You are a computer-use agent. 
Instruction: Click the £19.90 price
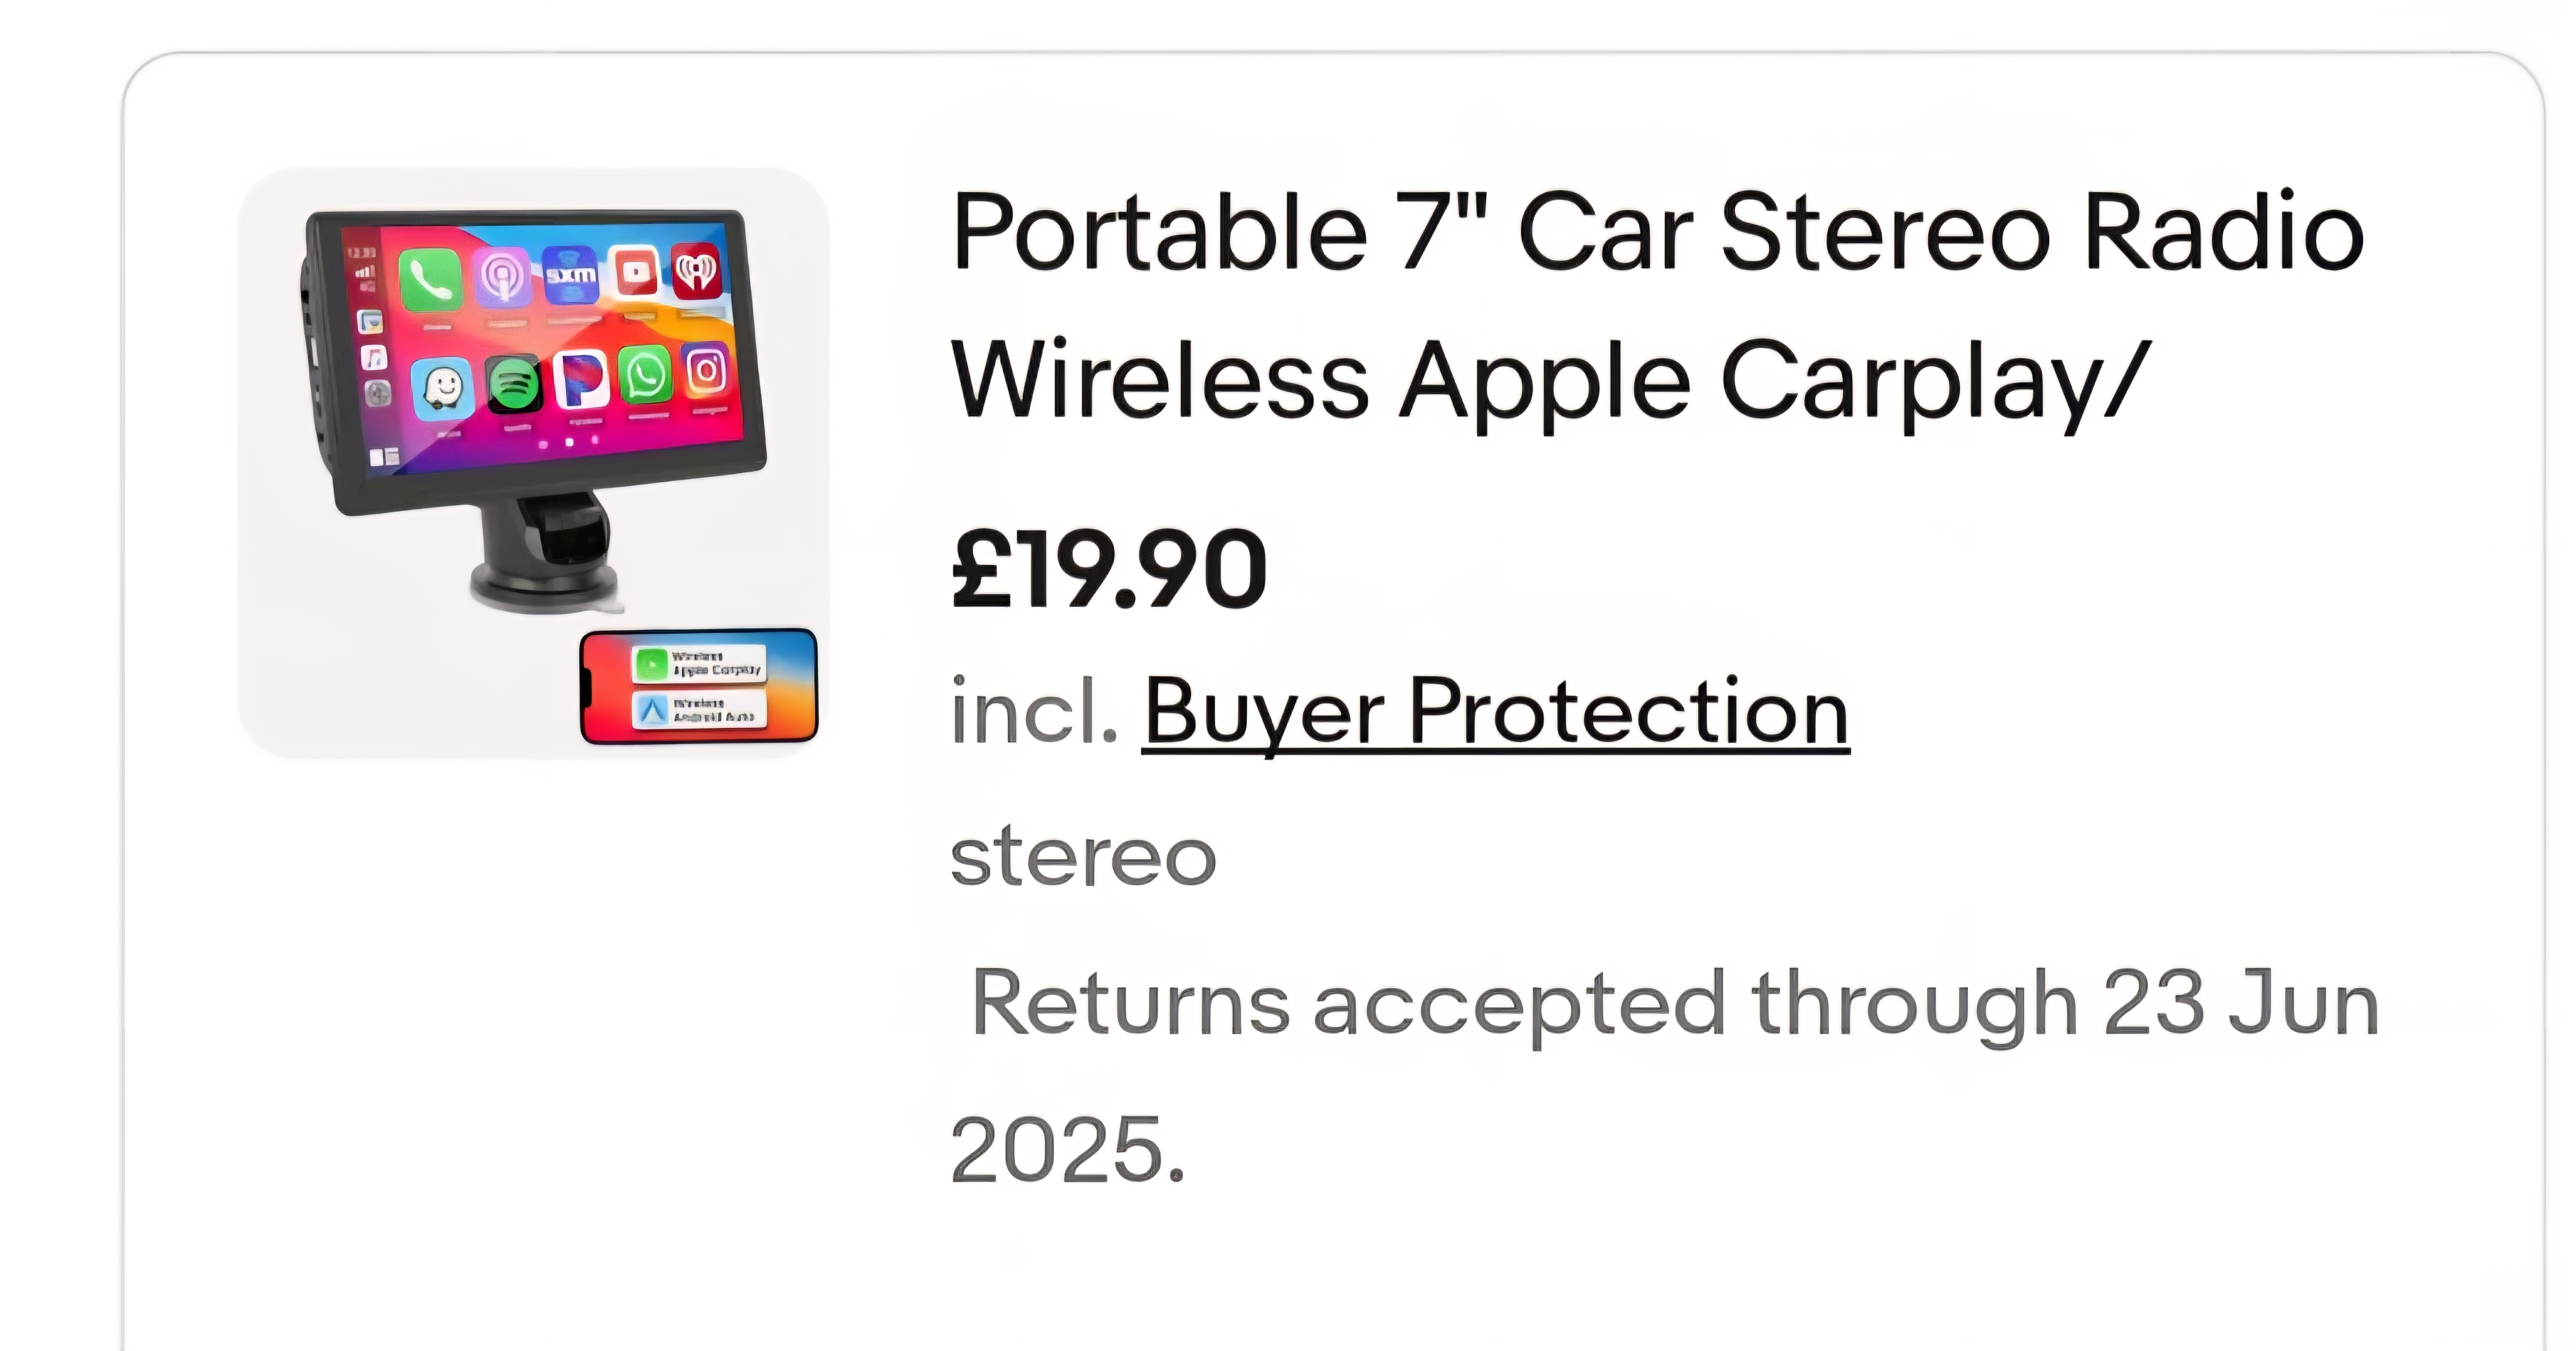(x=1109, y=570)
